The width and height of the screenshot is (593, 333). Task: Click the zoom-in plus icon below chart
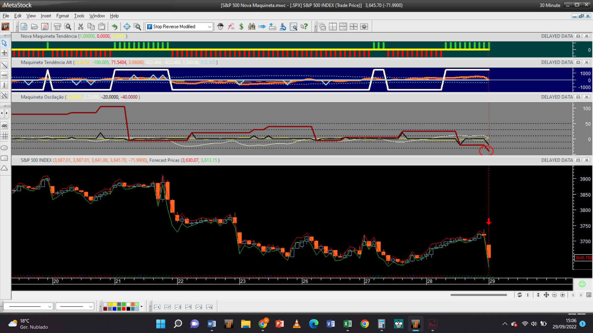point(563,295)
